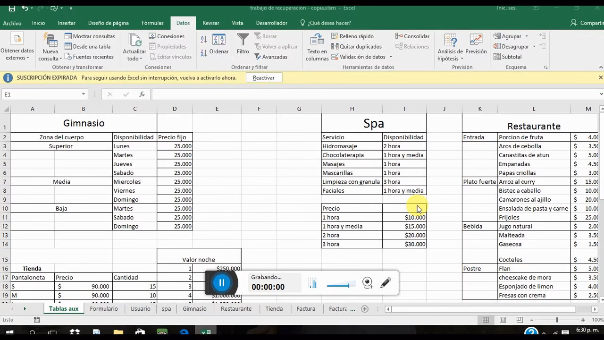Add a new sheet with plus button

365,309
